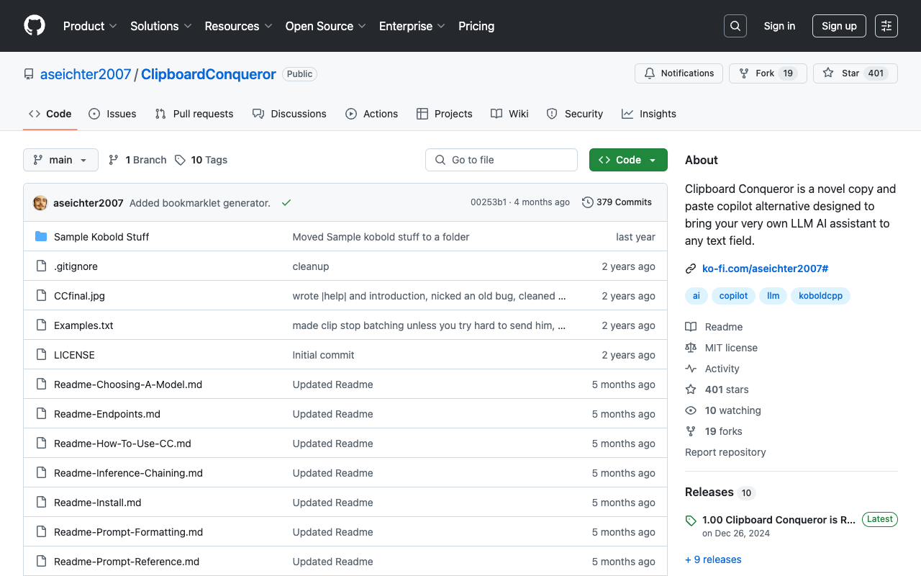This screenshot has width=921, height=576.
Task: Open Readme-Install.md file
Action: 98,503
